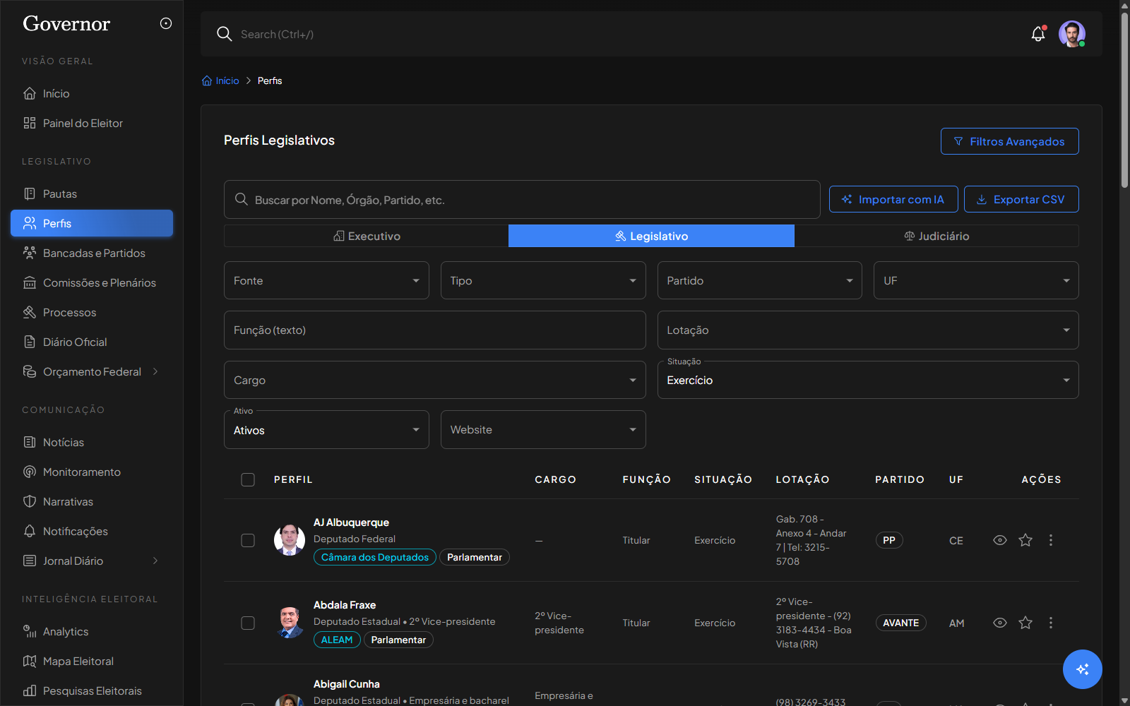Switch to the Executivo tab
The height and width of the screenshot is (706, 1130).
367,236
